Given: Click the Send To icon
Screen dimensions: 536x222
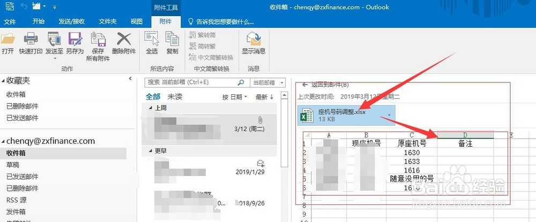Looking at the screenshot, I should pyautogui.click(x=54, y=39).
